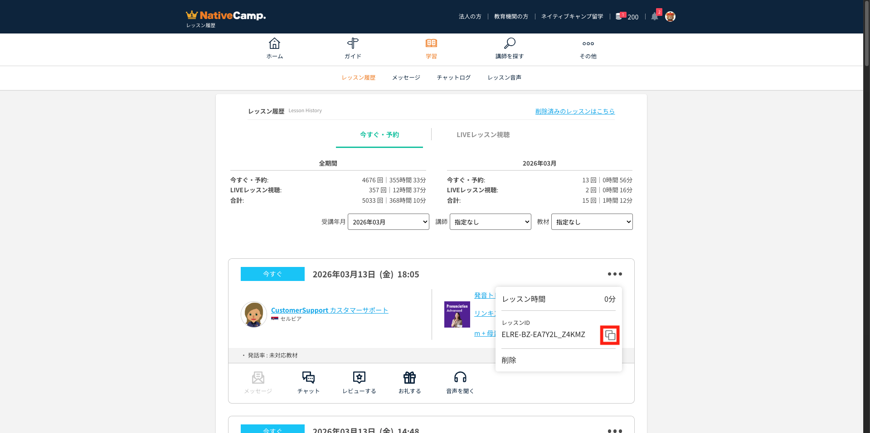The height and width of the screenshot is (433, 870).
Task: Open the notification bell
Action: point(654,17)
